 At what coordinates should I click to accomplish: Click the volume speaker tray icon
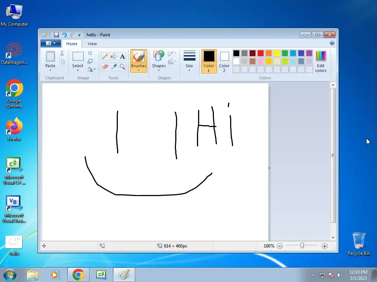[340, 275]
